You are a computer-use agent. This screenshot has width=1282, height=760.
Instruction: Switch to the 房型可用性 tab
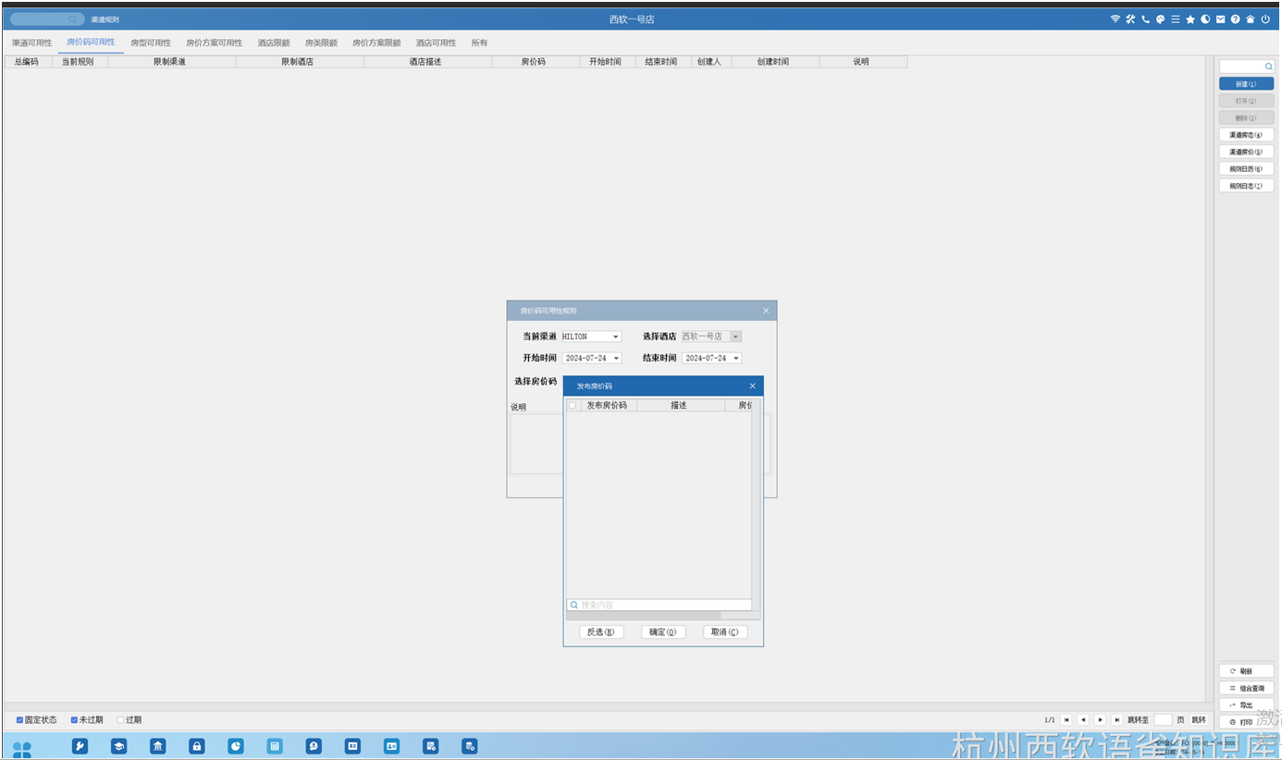(x=151, y=43)
